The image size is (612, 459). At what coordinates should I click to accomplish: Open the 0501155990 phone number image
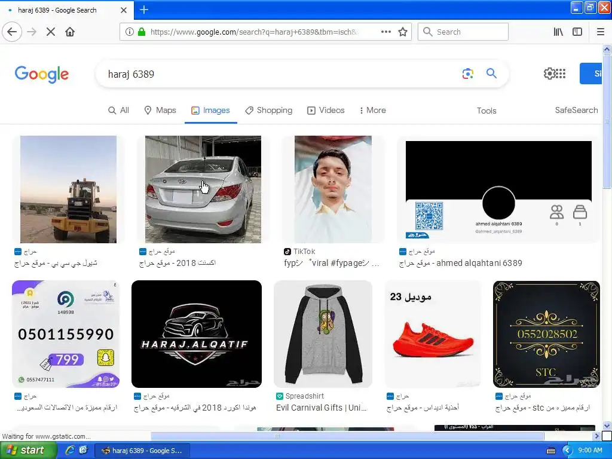click(66, 333)
